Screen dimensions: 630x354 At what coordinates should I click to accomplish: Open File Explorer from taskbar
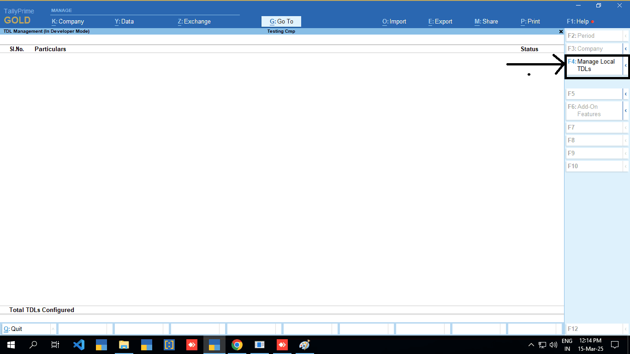pos(124,344)
